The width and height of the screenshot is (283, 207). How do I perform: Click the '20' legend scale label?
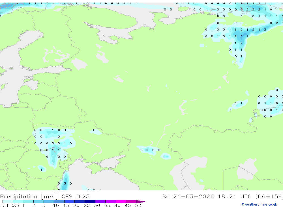[x=76, y=205]
